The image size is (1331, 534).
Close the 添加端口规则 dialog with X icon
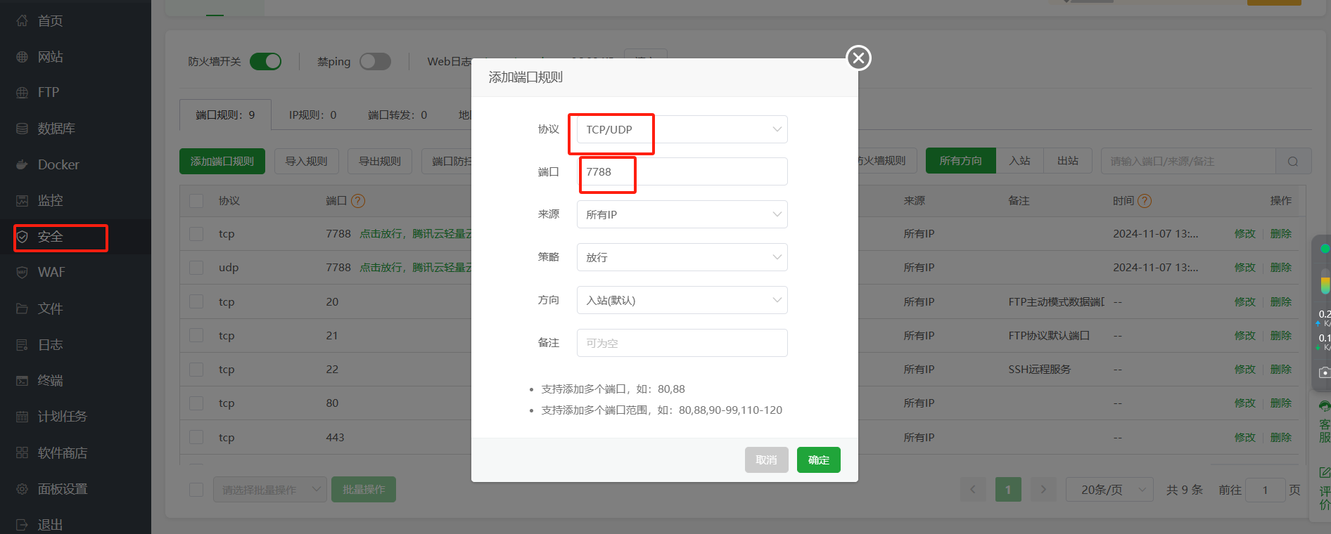point(858,58)
